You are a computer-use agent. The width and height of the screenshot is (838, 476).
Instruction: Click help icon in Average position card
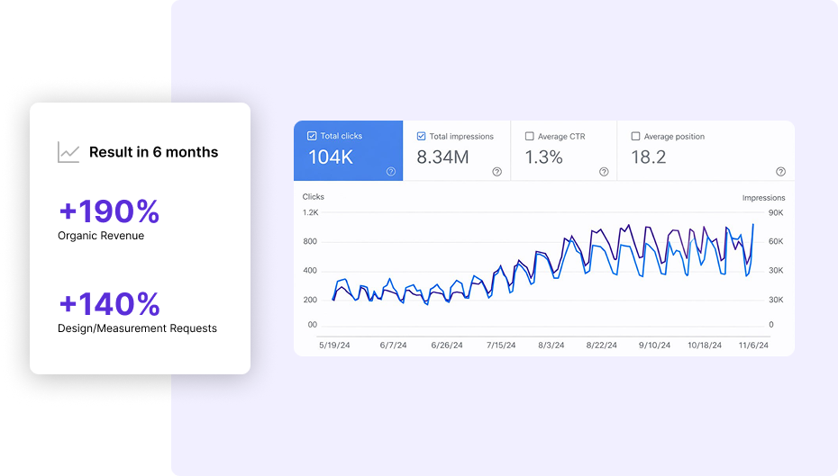tap(780, 172)
